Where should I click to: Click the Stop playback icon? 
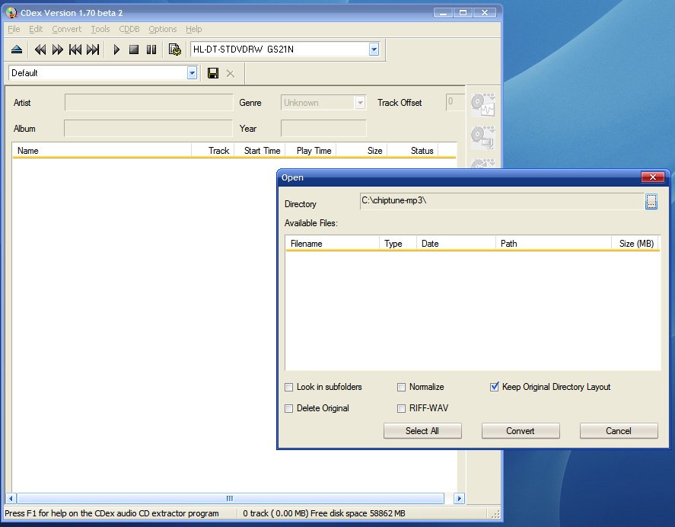(x=134, y=50)
